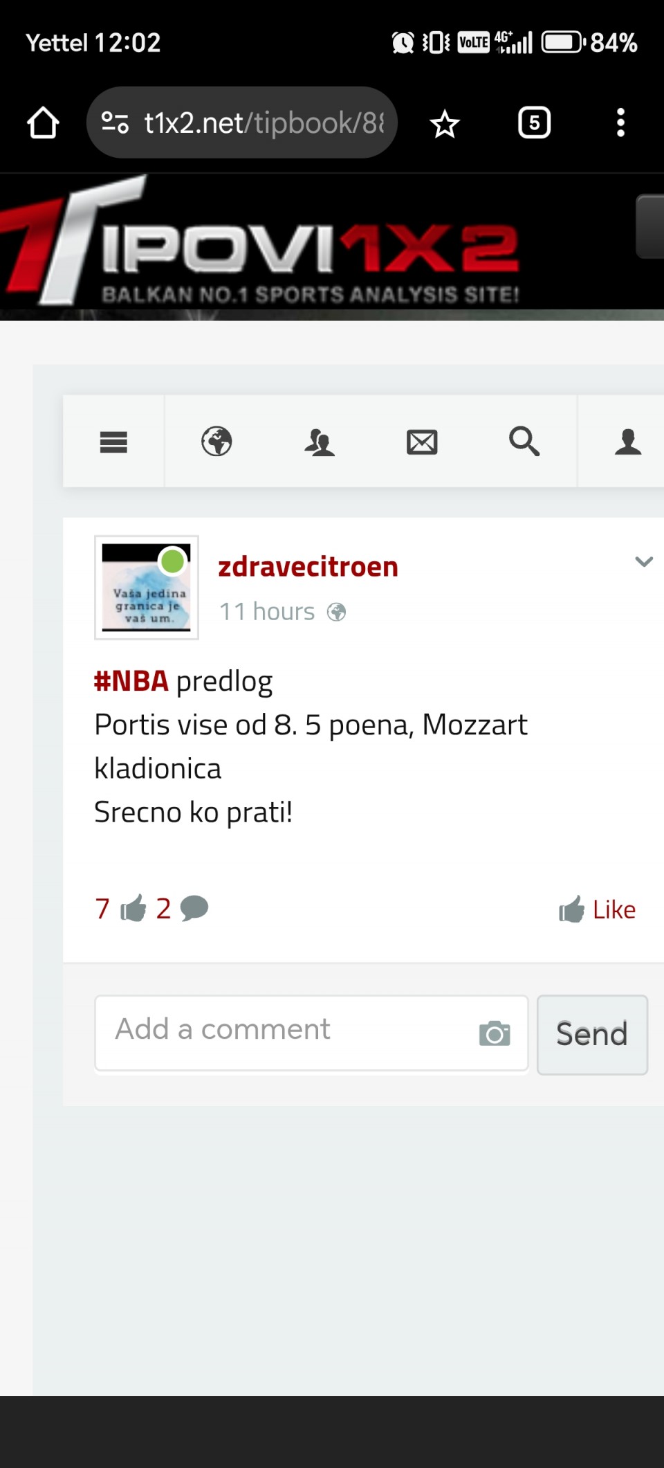664x1468 pixels.
Task: Tap the address bar URL t1x2.net
Action: [263, 123]
